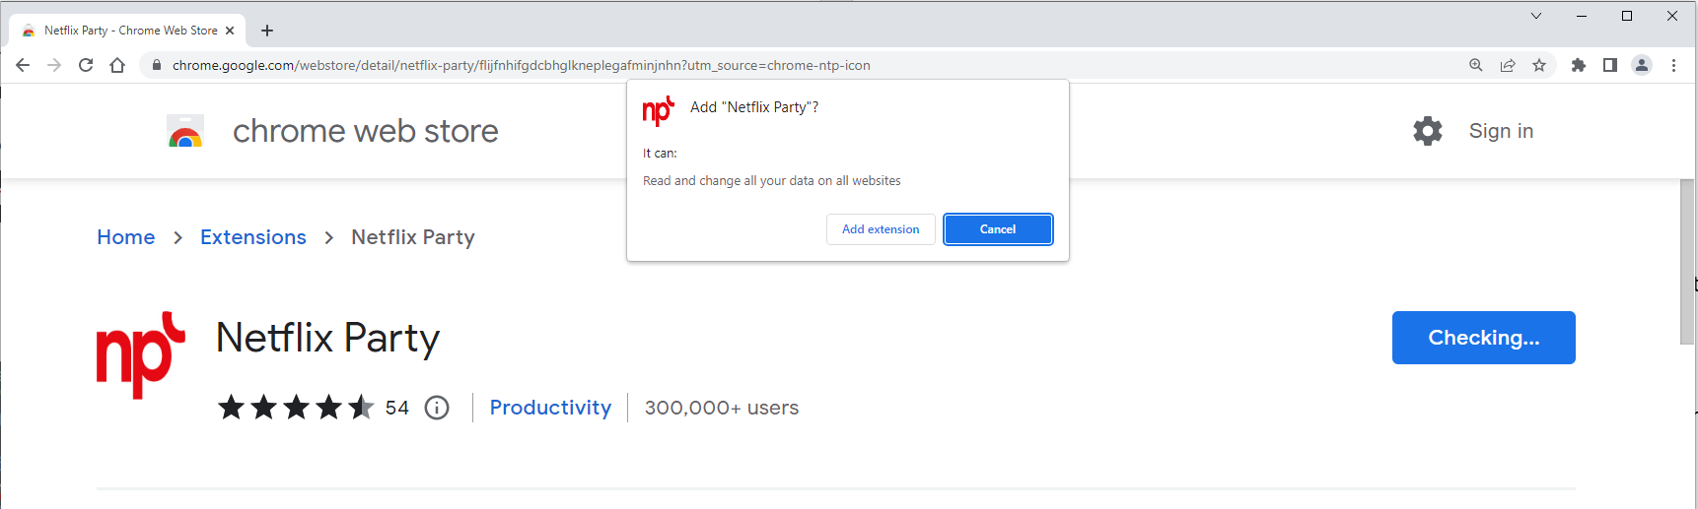Image resolution: width=1698 pixels, height=509 pixels.
Task: Open the Chrome three-dot menu
Action: pyautogui.click(x=1673, y=65)
